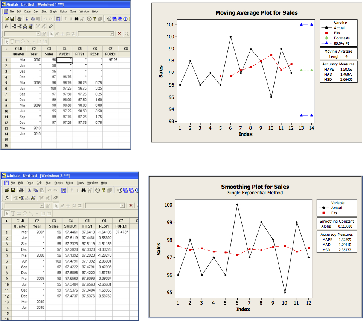Click the Cancel (no symbol) toolbar icon

pos(89,19)
